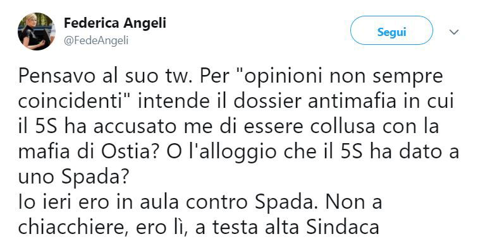Expand the tweet options chevron menu
The height and width of the screenshot is (251, 485).
[x=453, y=32]
